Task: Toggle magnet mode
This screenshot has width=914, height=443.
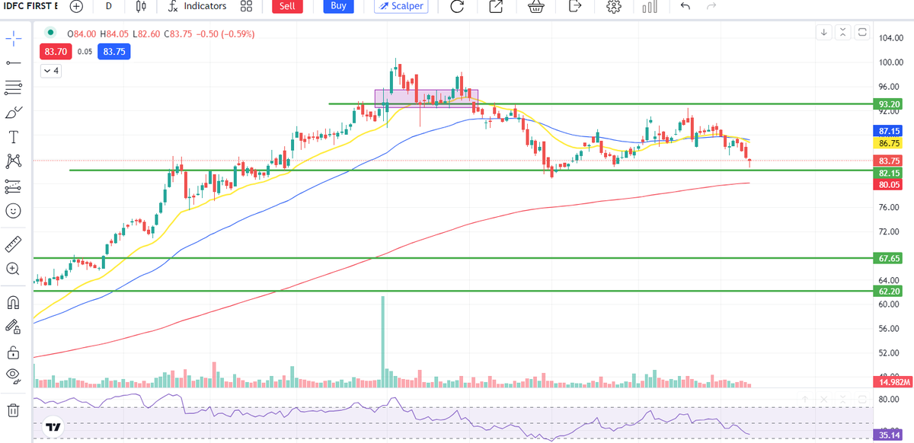Action: pyautogui.click(x=13, y=302)
